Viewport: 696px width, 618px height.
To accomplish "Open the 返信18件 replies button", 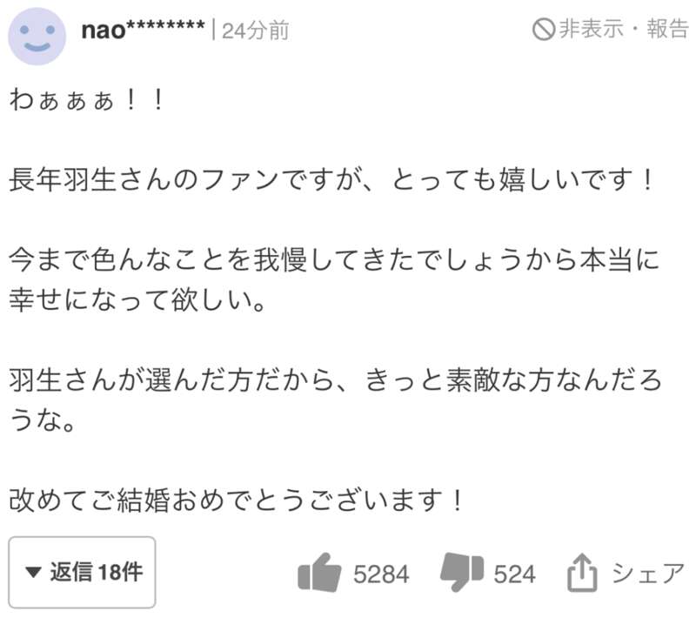I will point(83,573).
